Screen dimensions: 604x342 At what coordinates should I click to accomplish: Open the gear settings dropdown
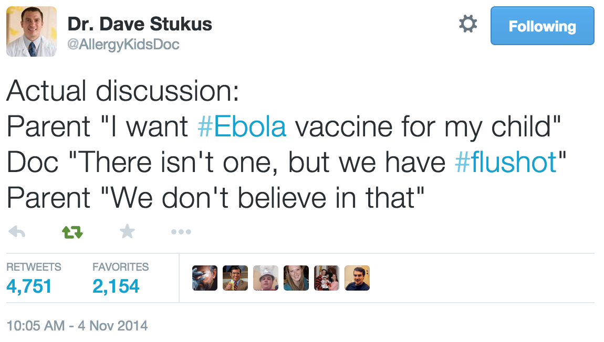[x=468, y=24]
